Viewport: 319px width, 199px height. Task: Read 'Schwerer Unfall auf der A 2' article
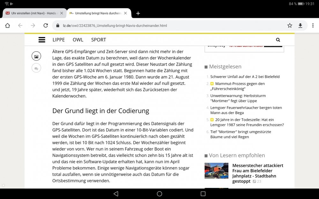[245, 77]
